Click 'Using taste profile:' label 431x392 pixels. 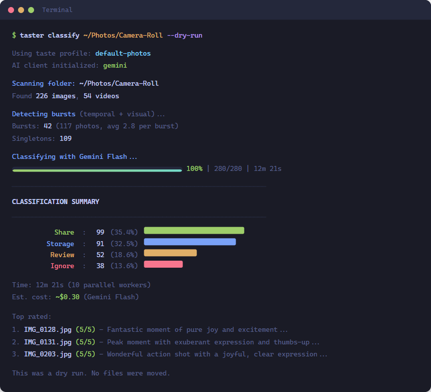[x=52, y=53]
